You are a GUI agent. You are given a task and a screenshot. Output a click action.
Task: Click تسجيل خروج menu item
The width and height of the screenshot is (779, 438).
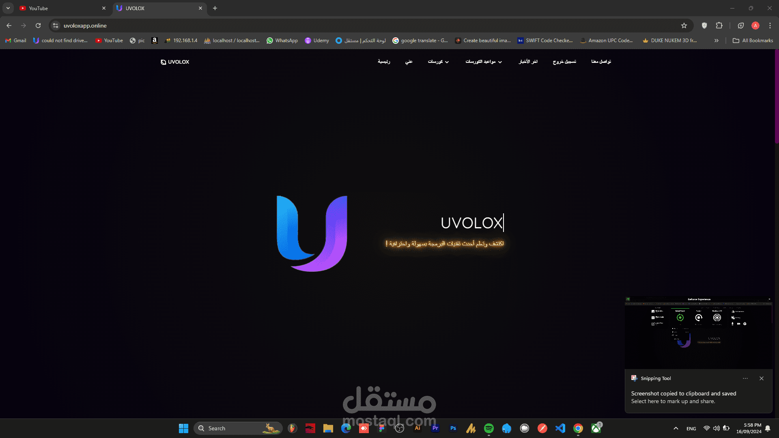(564, 62)
